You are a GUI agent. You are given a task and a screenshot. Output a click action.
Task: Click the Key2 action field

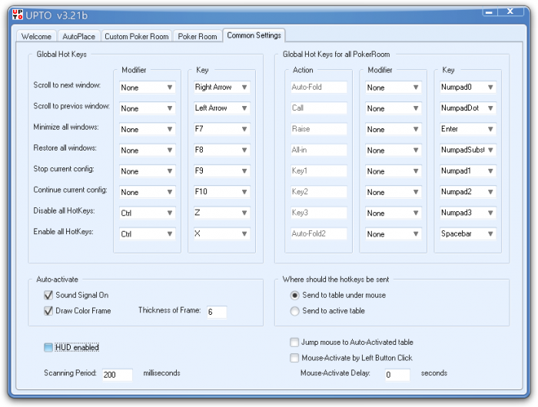[x=319, y=192]
